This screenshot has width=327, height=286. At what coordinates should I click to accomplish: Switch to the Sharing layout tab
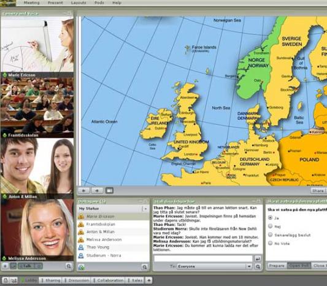pos(51,280)
